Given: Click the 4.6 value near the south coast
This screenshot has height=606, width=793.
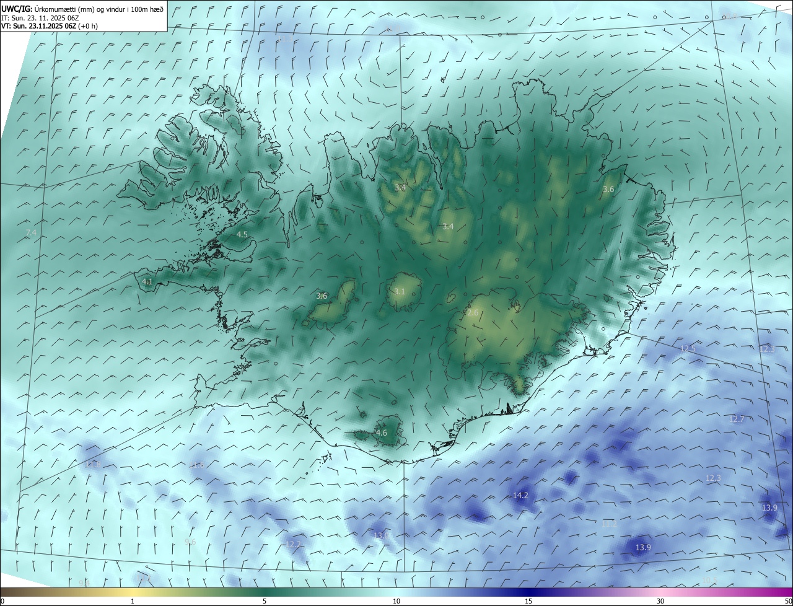Looking at the screenshot, I should (x=382, y=433).
